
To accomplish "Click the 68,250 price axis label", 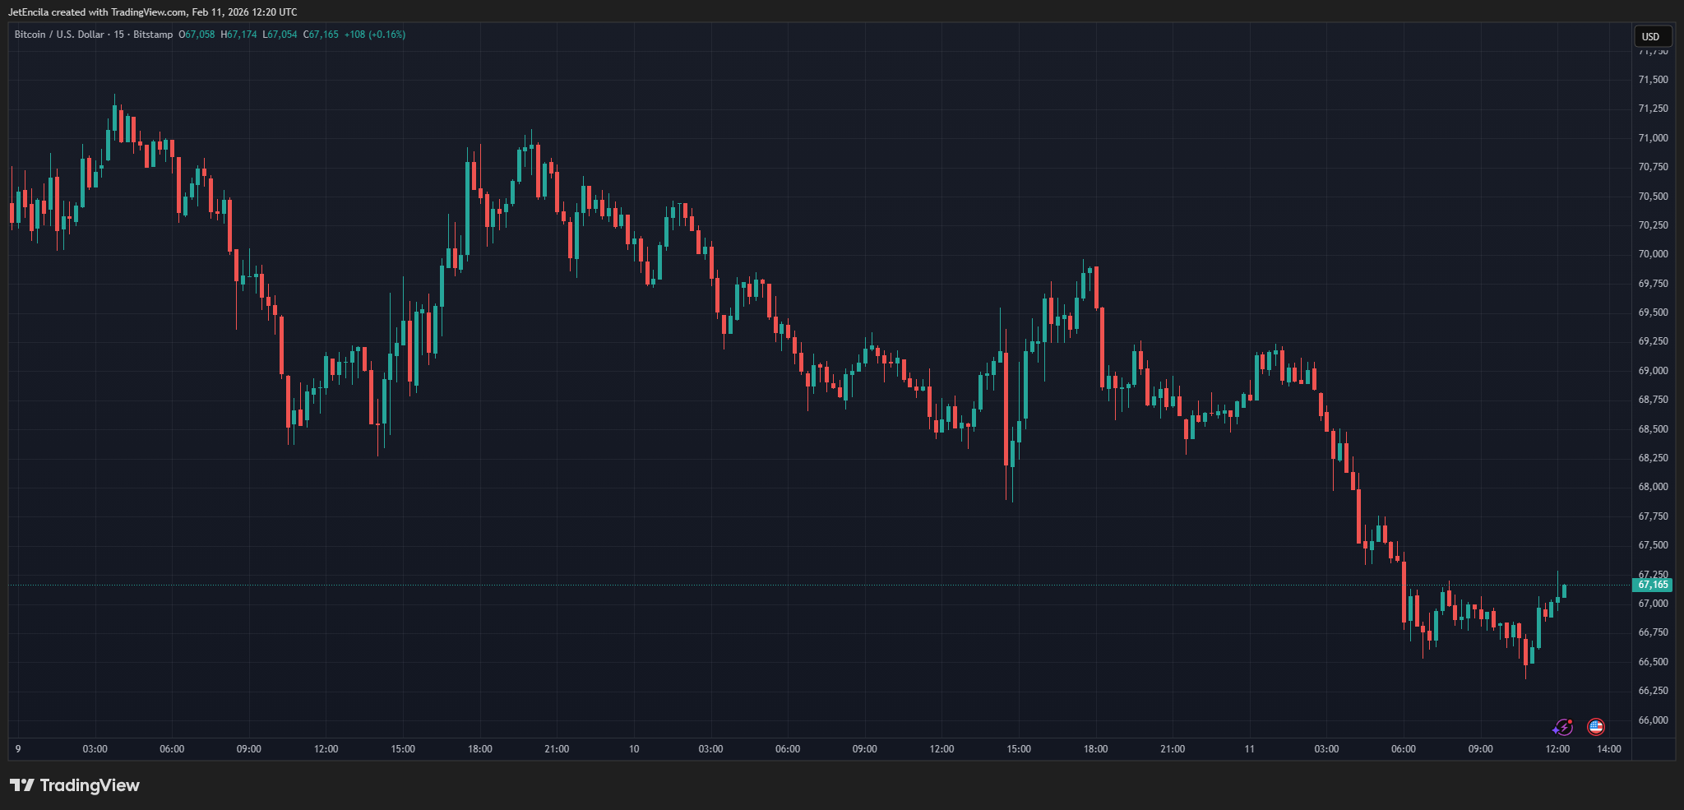I will tap(1653, 458).
